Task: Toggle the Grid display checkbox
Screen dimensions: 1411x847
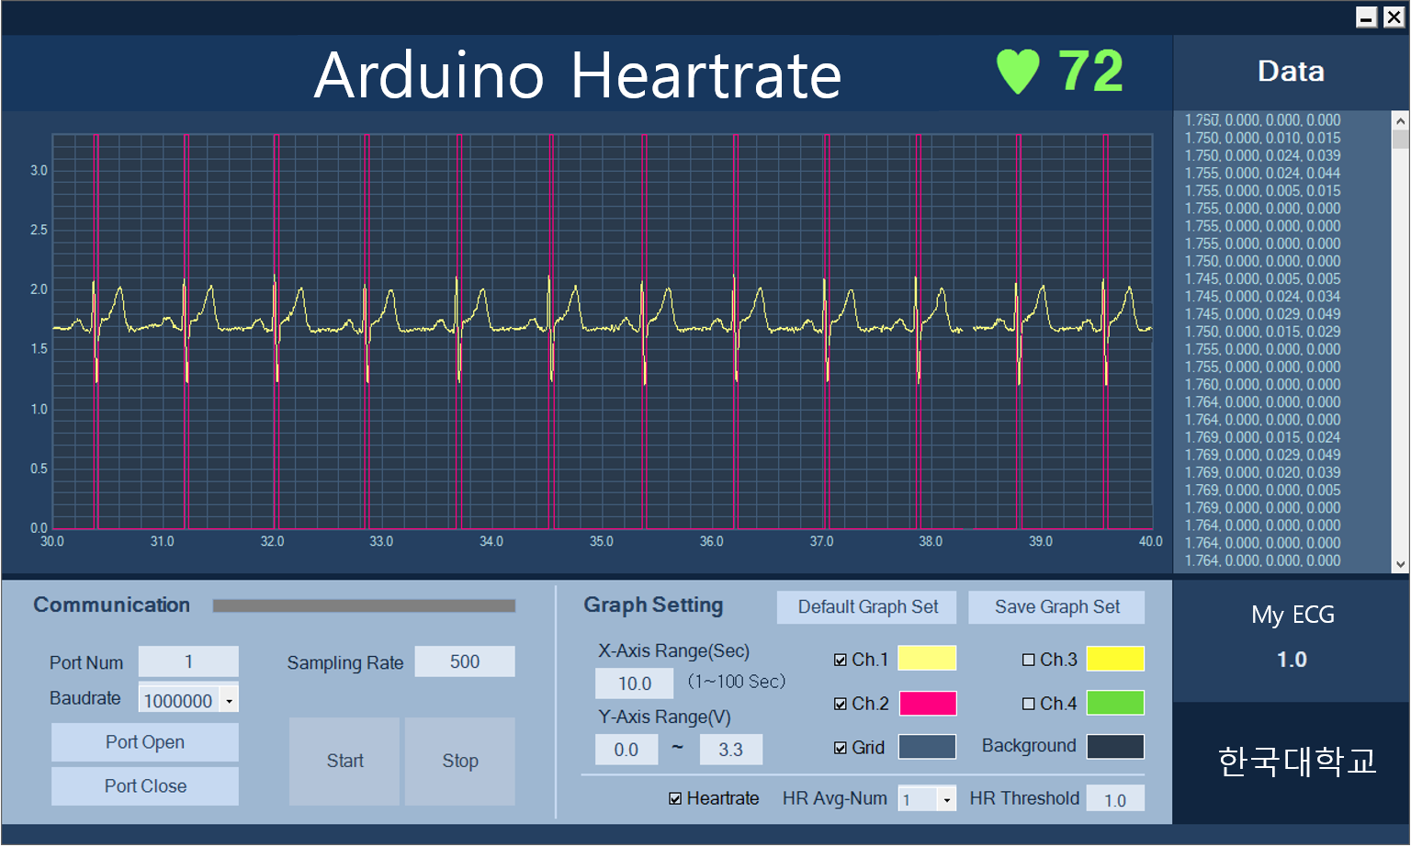Action: [841, 747]
